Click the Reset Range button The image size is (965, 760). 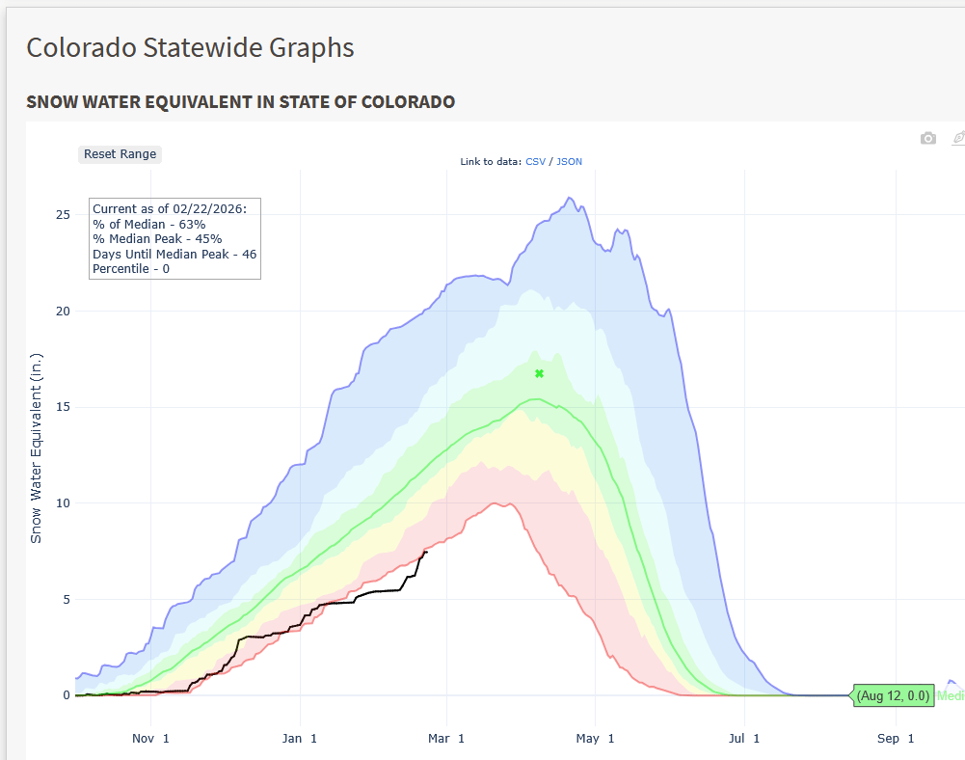[120, 153]
